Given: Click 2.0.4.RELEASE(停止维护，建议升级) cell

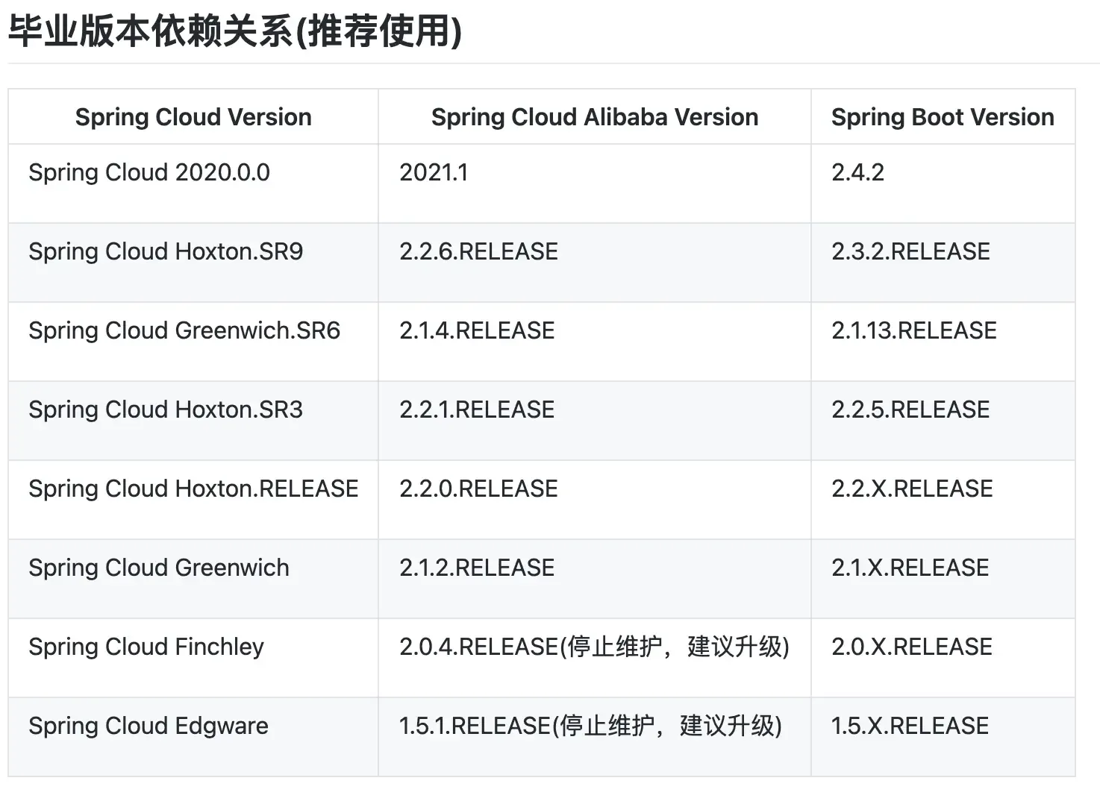Looking at the screenshot, I should coord(595,658).
